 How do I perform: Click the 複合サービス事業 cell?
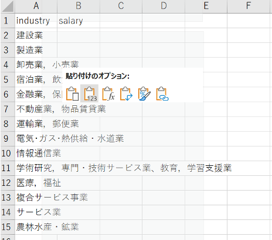tap(36, 198)
